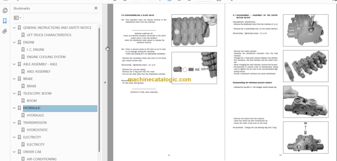Open the HYDROSTATIC bookmark

37,130
